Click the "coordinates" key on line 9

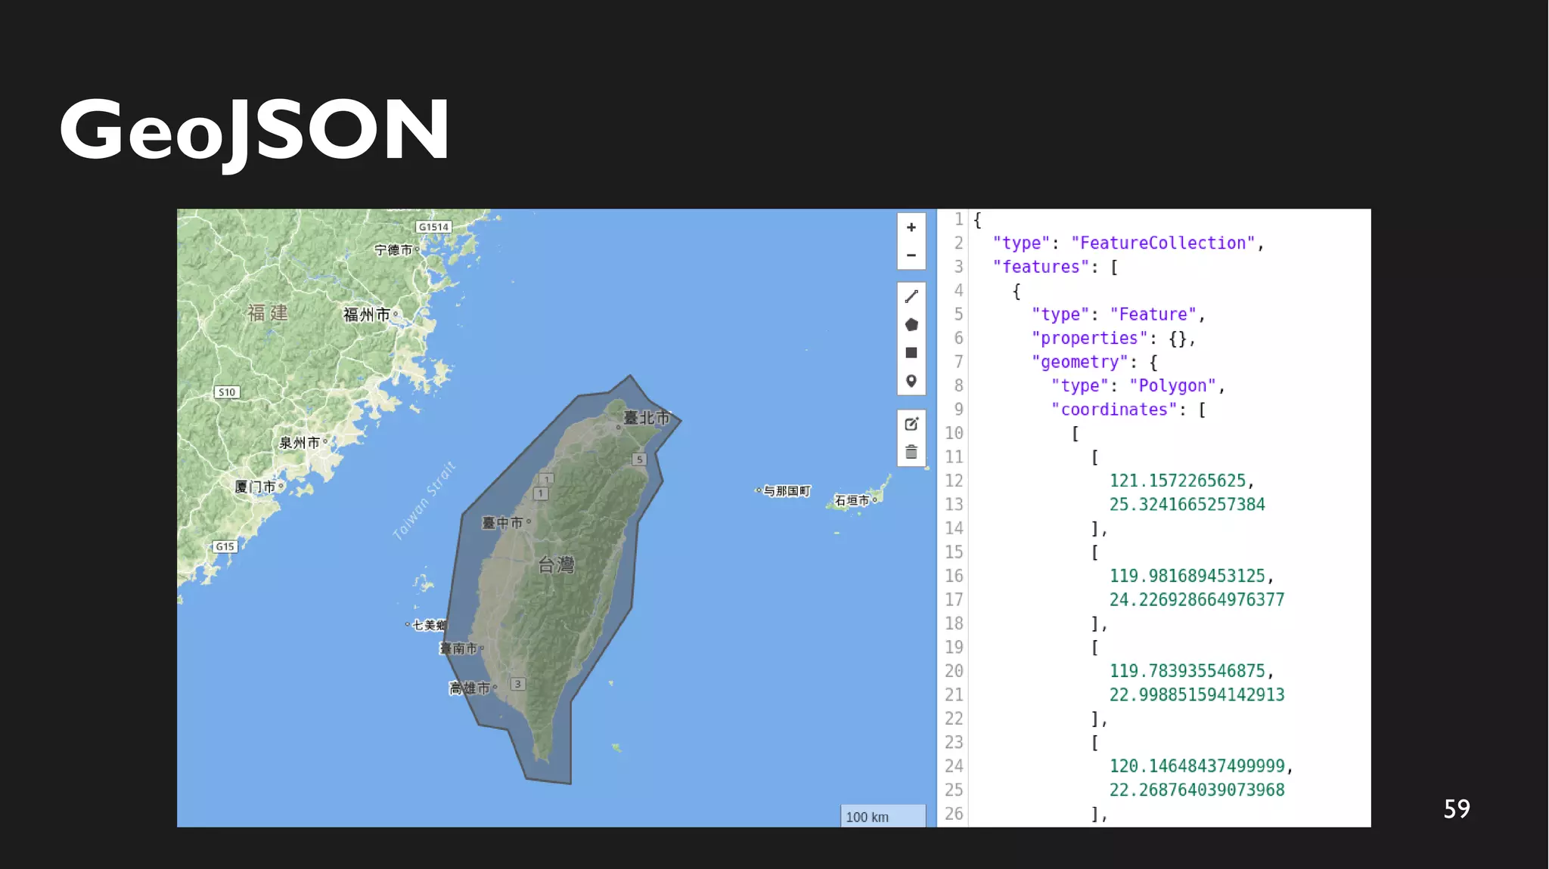[x=1114, y=410]
